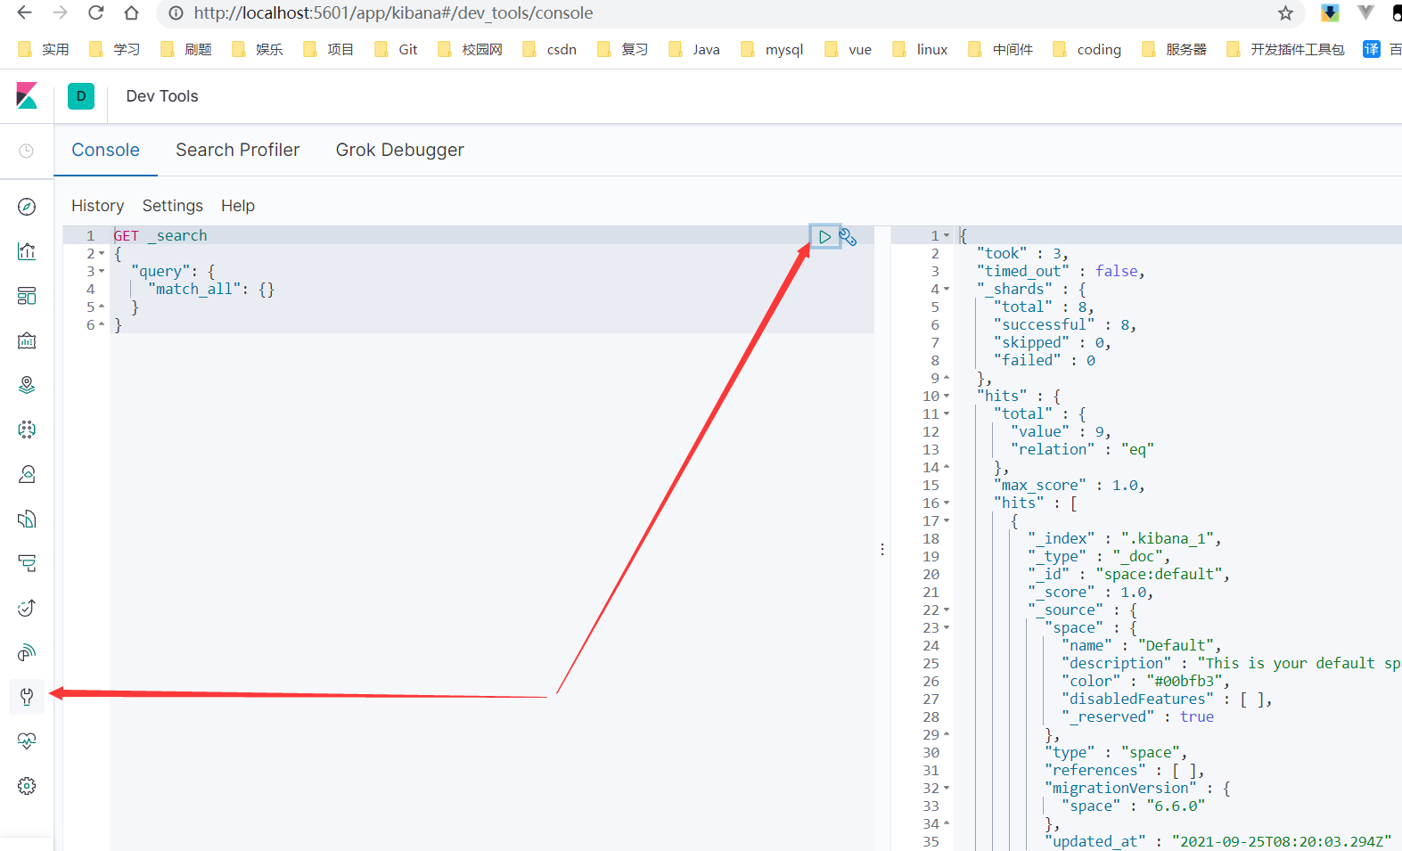The width and height of the screenshot is (1402, 851).
Task: Reload the page in the browser
Action: pos(96,13)
